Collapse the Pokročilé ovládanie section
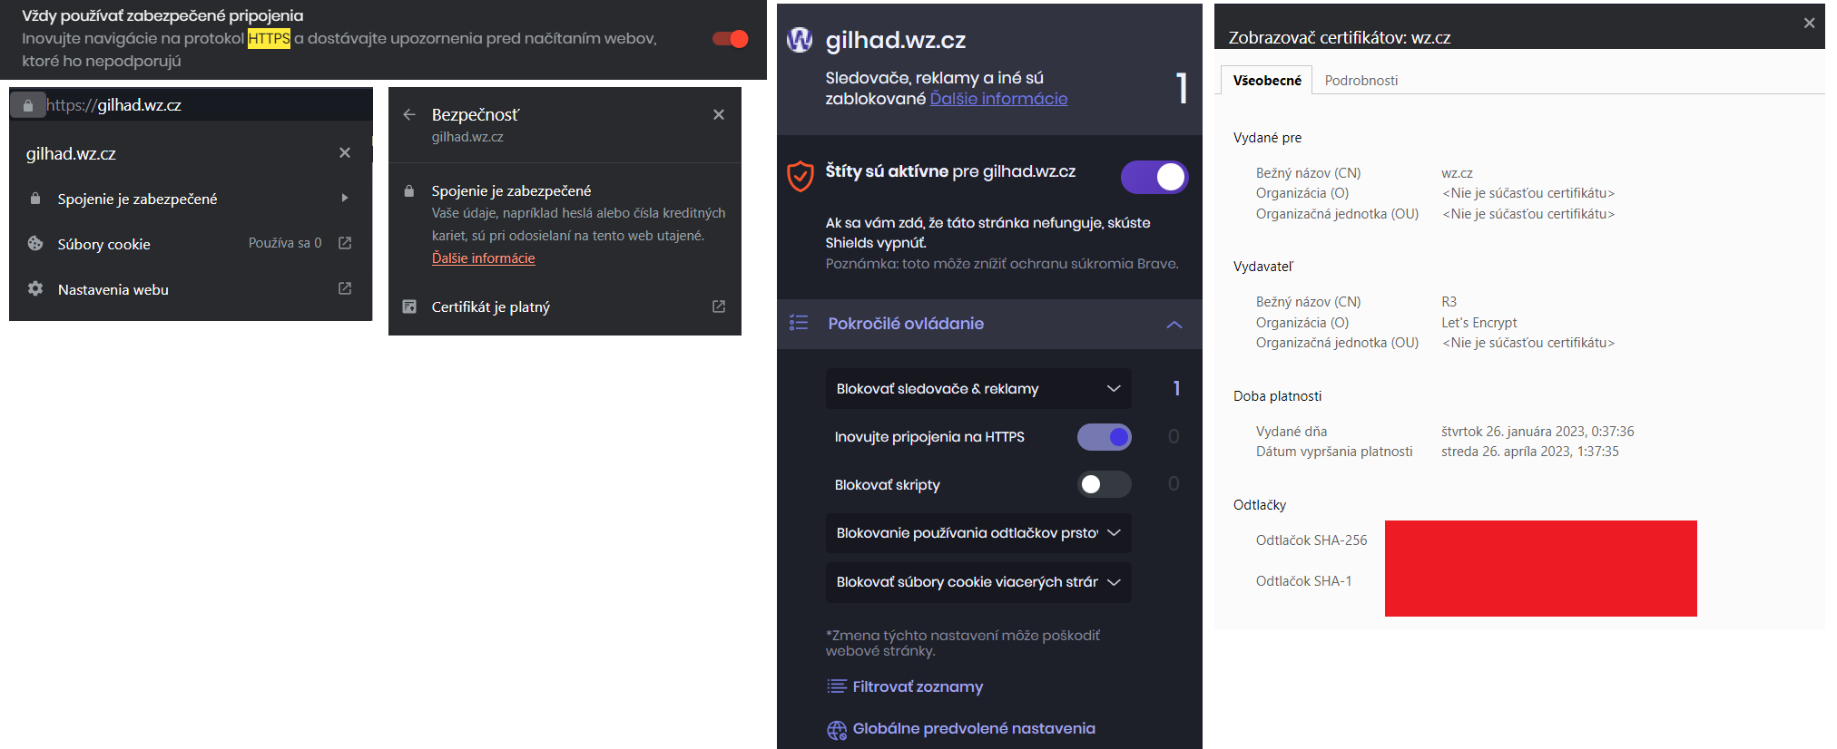The width and height of the screenshot is (1837, 749). [x=1174, y=325]
